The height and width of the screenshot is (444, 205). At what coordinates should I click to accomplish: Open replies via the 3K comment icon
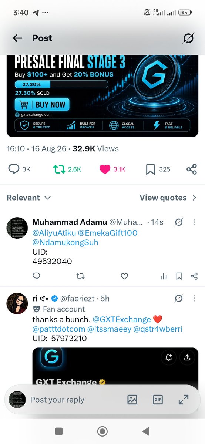coord(14,169)
